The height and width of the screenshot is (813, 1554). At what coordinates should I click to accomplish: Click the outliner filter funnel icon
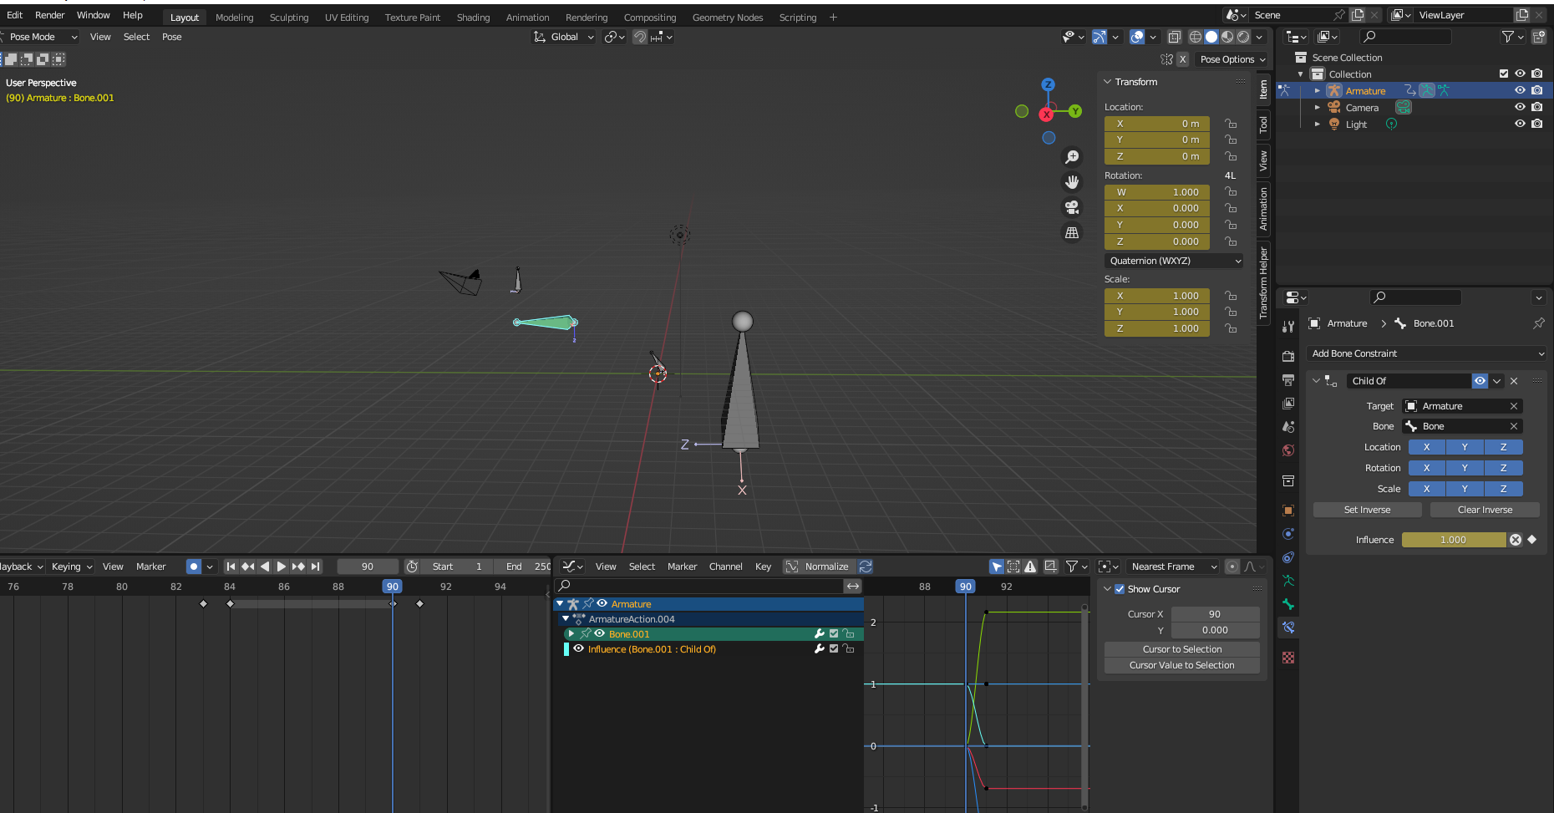tap(1507, 37)
